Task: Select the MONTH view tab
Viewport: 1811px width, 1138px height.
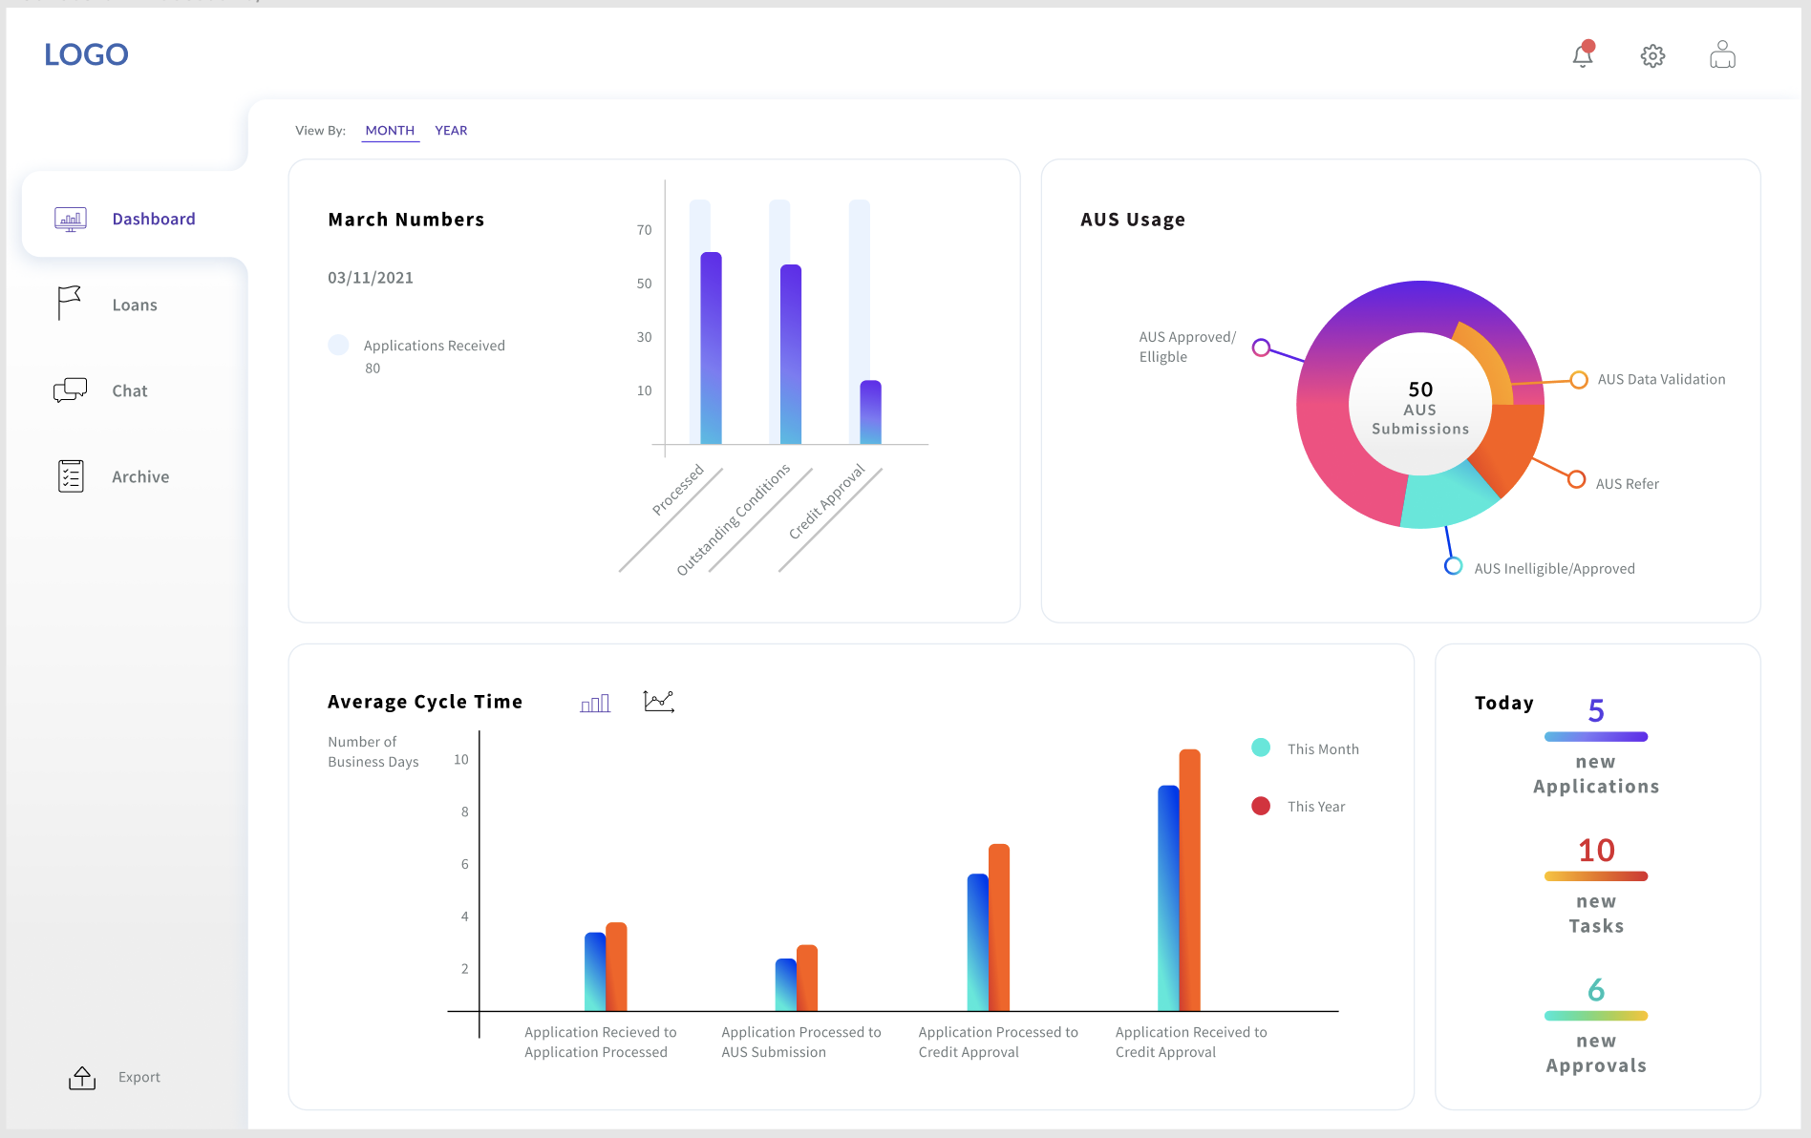Action: (x=390, y=131)
